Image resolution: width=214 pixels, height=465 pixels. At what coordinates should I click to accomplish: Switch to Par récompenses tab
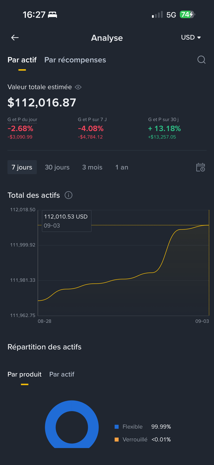tap(75, 60)
